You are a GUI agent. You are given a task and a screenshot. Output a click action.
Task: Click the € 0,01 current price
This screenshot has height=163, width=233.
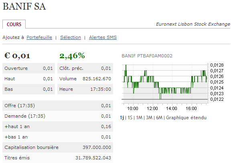pos(17,56)
